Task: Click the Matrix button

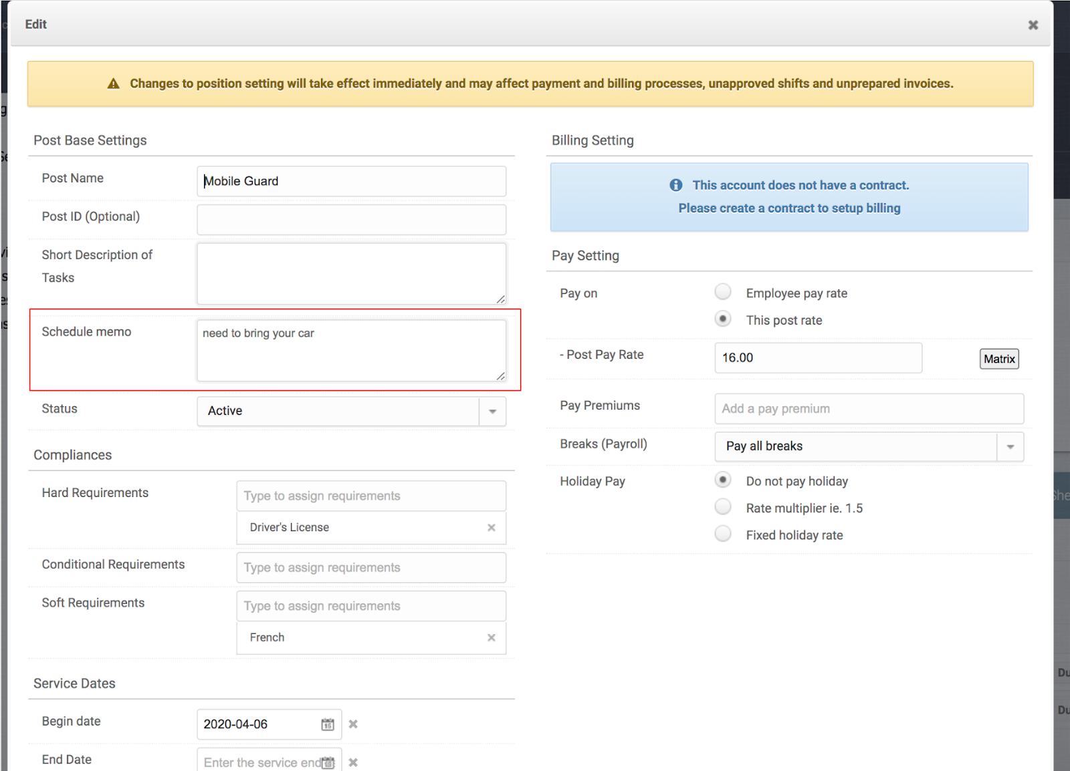Action: pyautogui.click(x=999, y=359)
